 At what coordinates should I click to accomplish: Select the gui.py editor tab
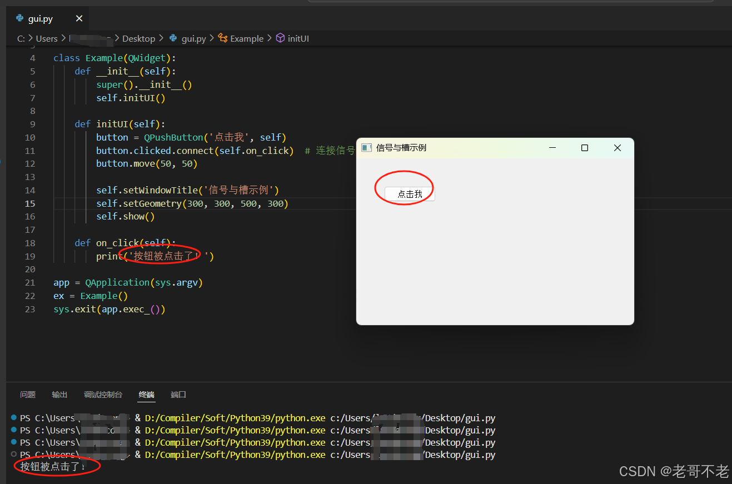click(47, 18)
